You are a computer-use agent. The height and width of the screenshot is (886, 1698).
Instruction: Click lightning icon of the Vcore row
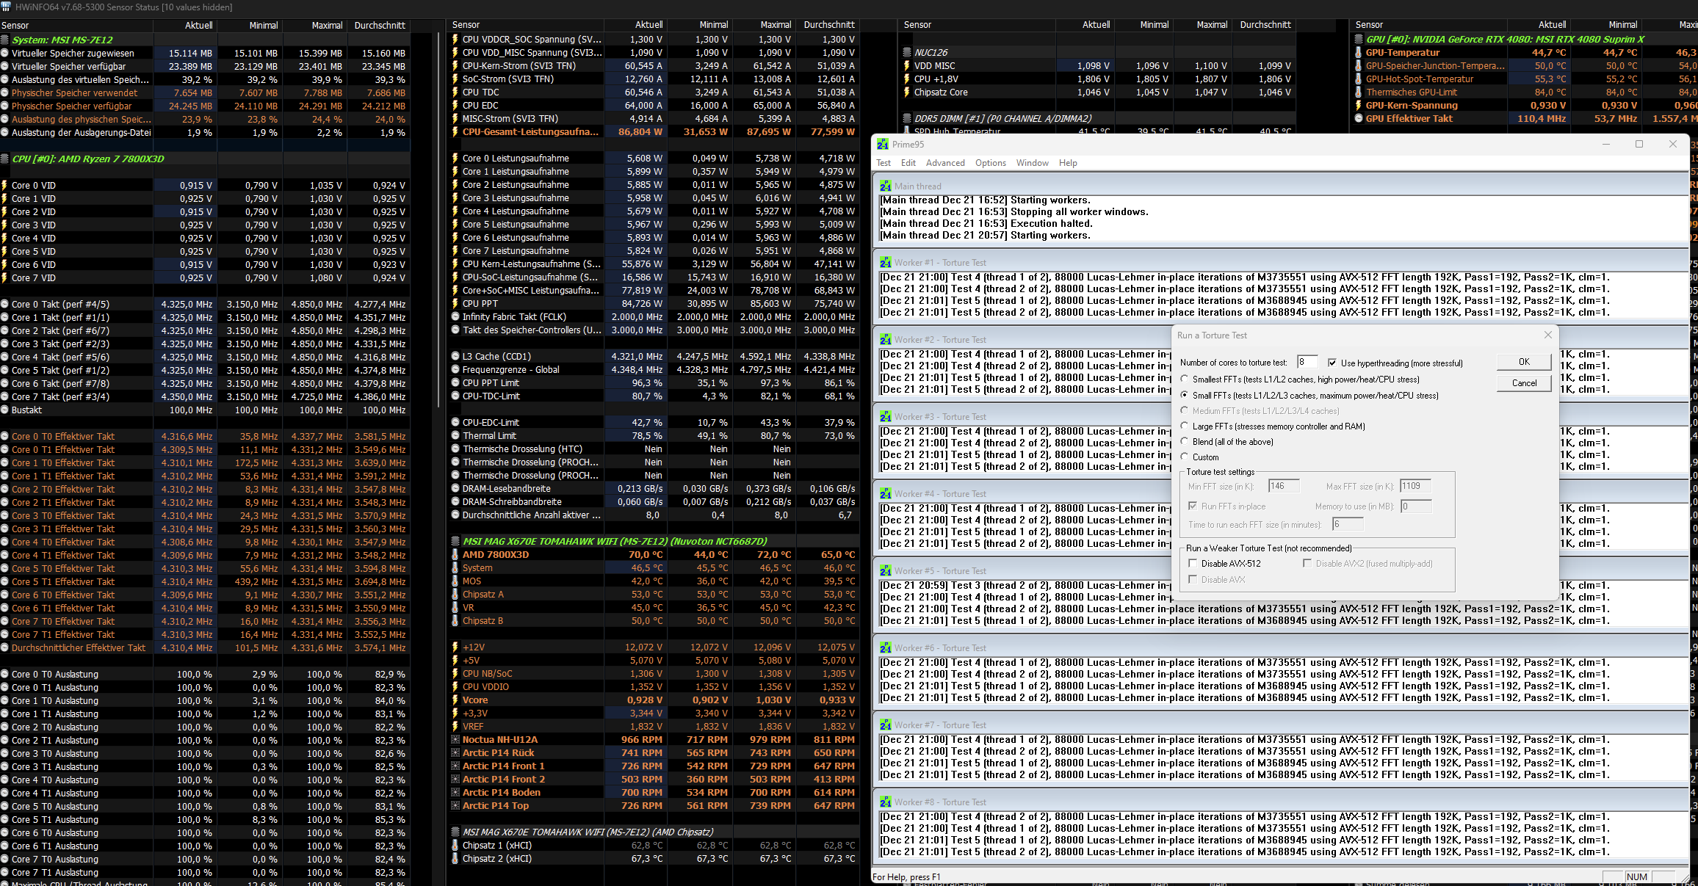tap(455, 700)
